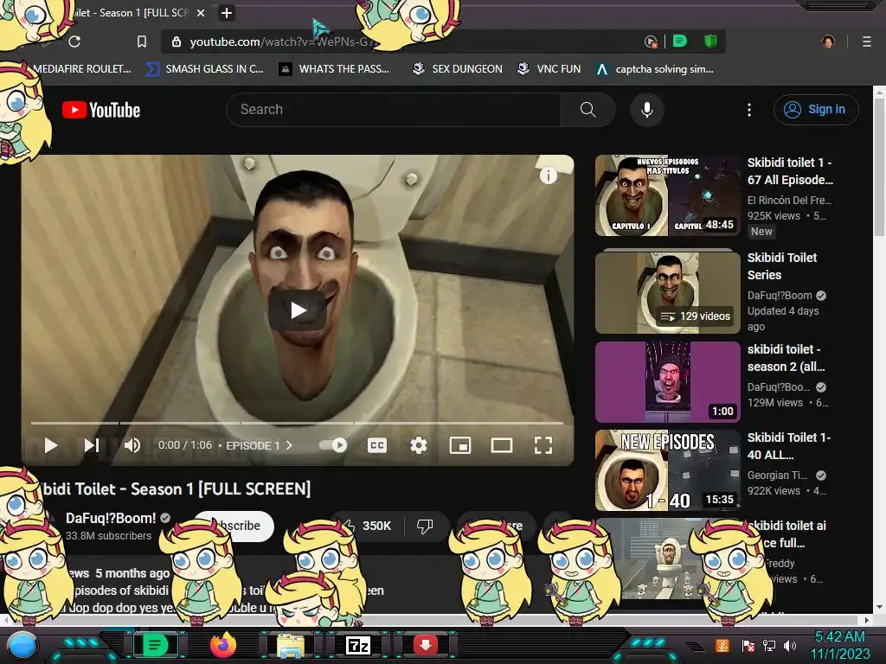Viewport: 886px width, 664px height.
Task: Open skibidi toilet season 2 thumbnail
Action: point(667,381)
